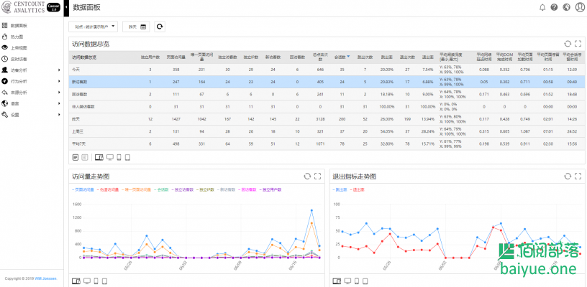587x287 pixels.
Task: Click the 会话数 column sort arrow
Action: 348,57
